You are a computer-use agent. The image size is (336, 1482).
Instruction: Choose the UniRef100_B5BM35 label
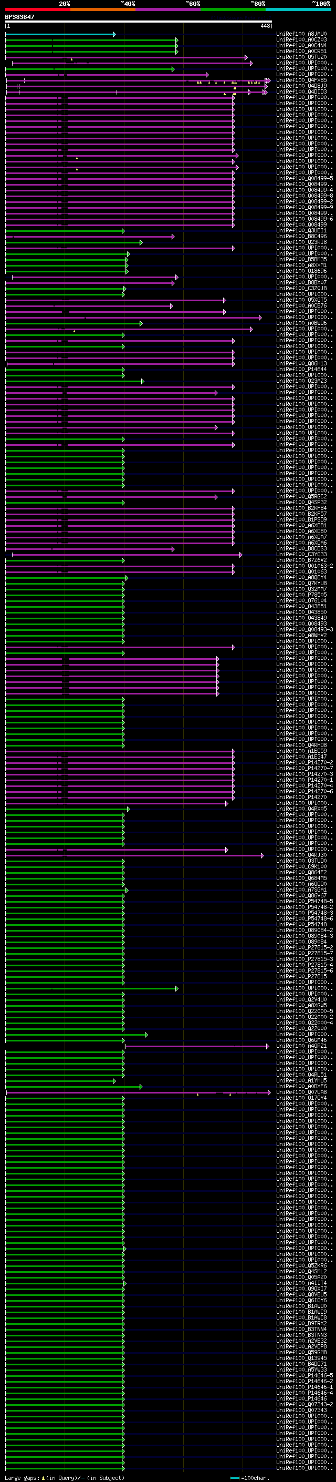[x=301, y=260]
